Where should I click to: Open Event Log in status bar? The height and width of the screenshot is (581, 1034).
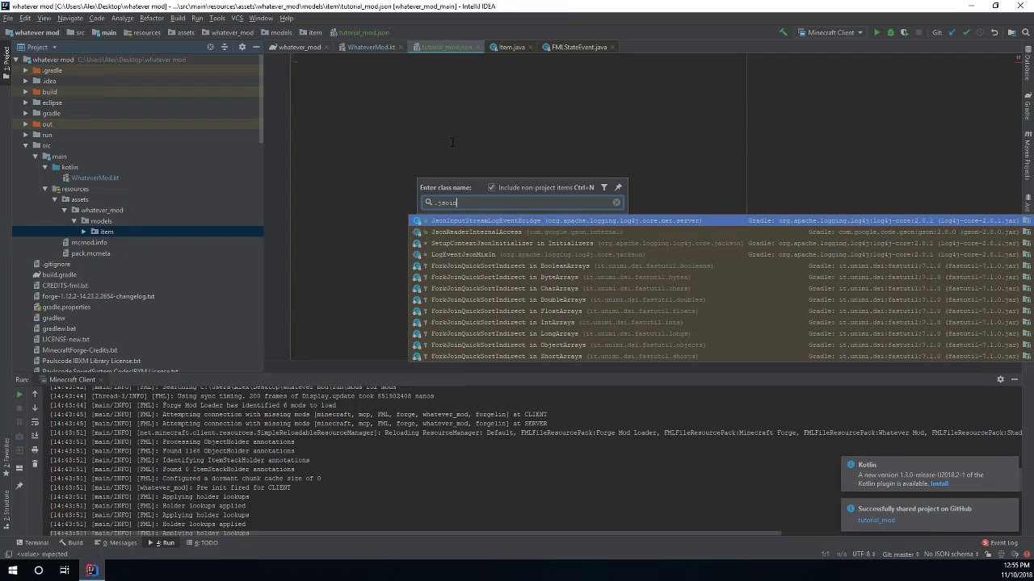[x=1000, y=543]
